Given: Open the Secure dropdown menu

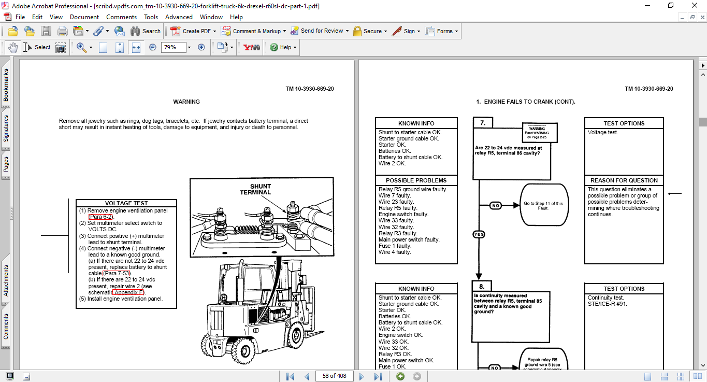Looking at the screenshot, I should pyautogui.click(x=385, y=31).
